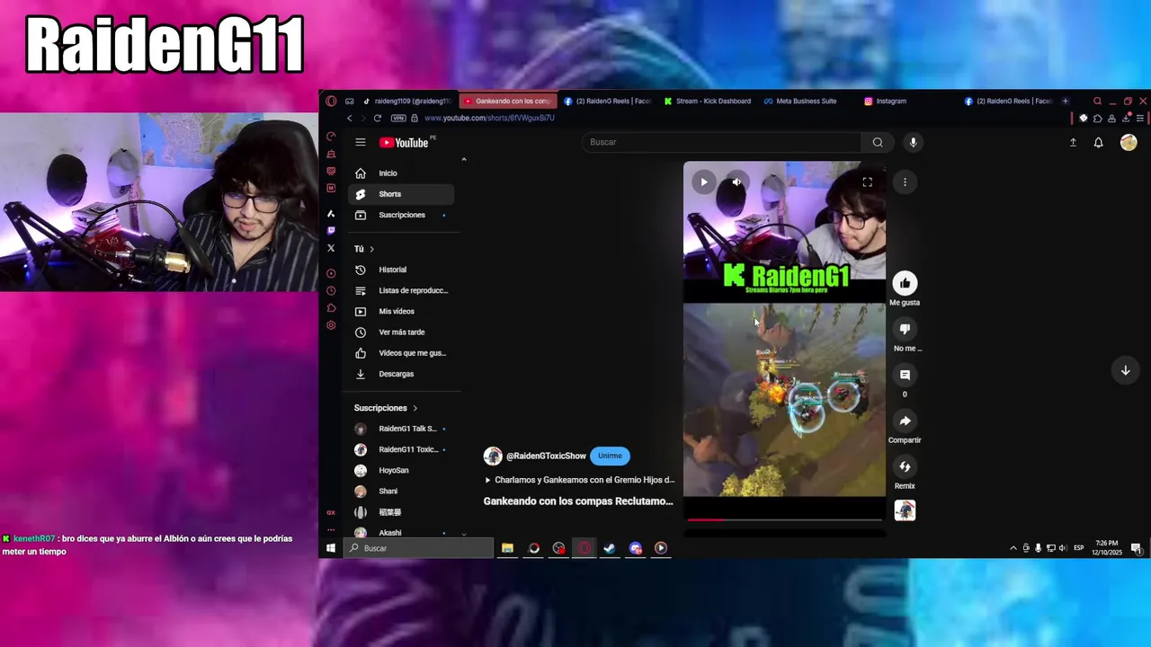Switch to Meta Business Suite tab
This screenshot has height=647, width=1151.
(800, 101)
